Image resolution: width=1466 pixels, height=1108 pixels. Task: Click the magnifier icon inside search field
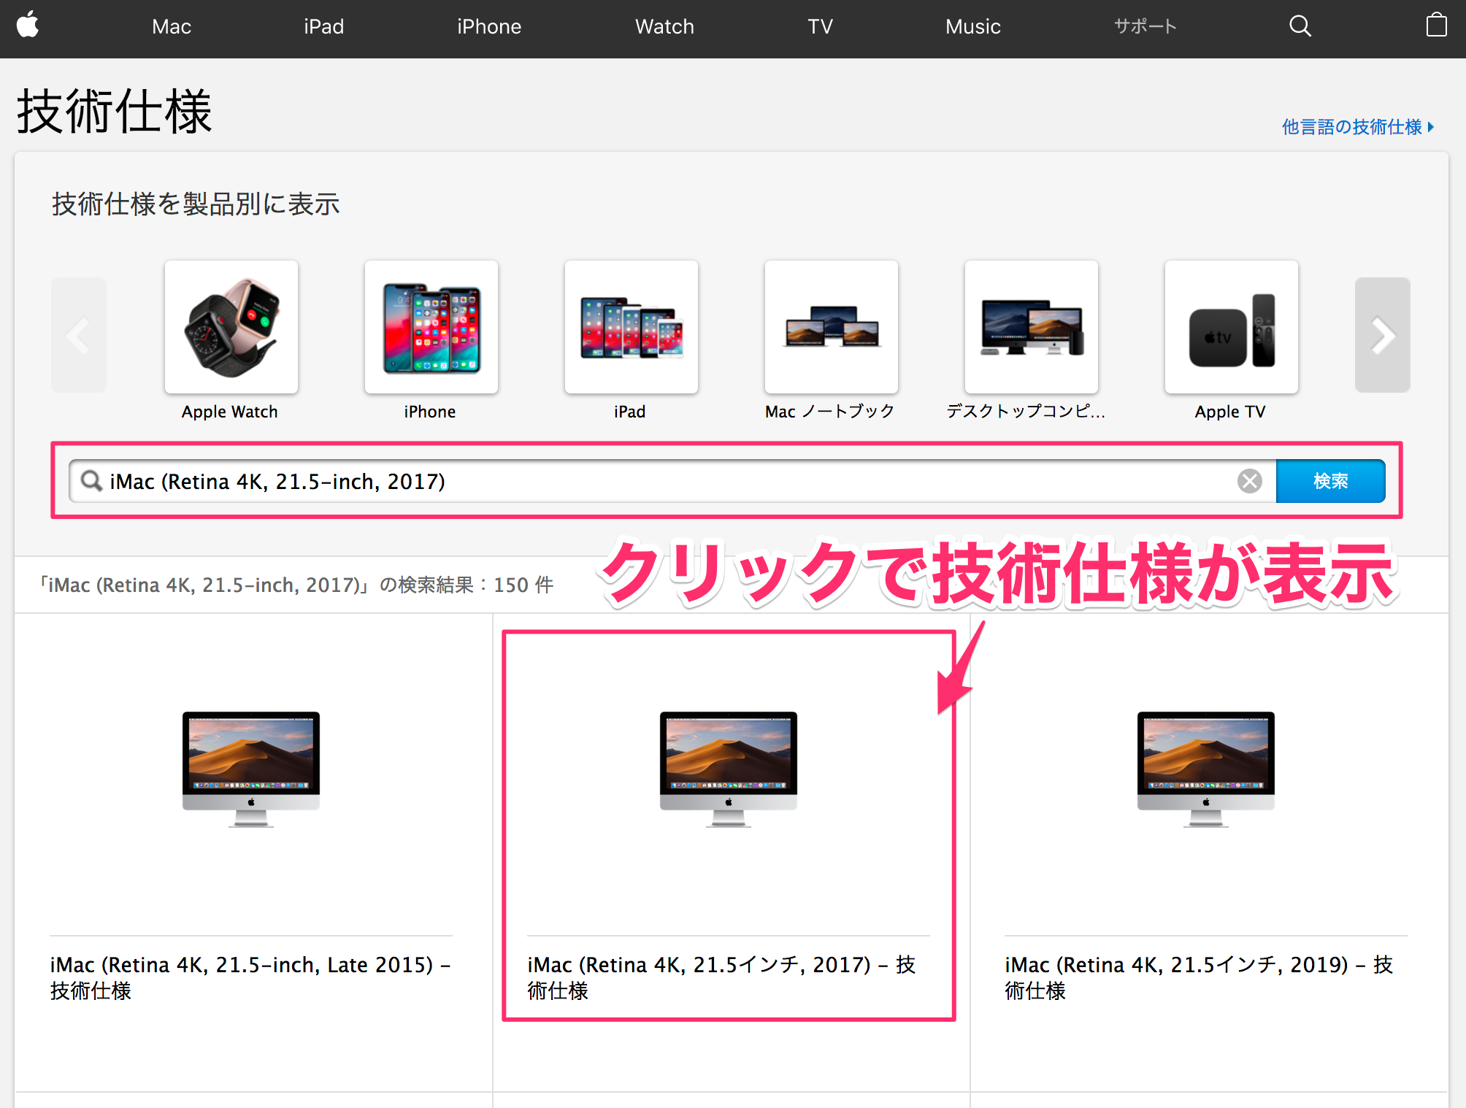pyautogui.click(x=91, y=481)
